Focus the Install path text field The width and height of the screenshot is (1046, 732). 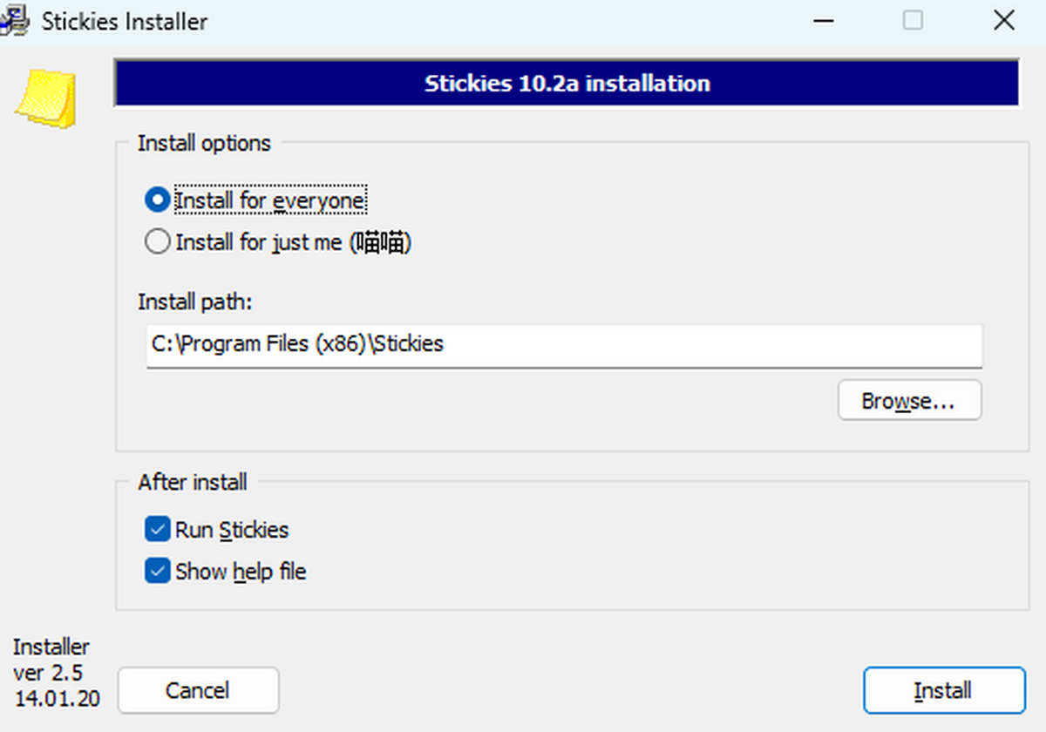click(x=563, y=344)
